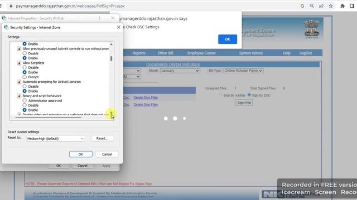This screenshot has width=357, height=200.
Task: Click the settings list vertical scrollbar thumb
Action: point(111,58)
